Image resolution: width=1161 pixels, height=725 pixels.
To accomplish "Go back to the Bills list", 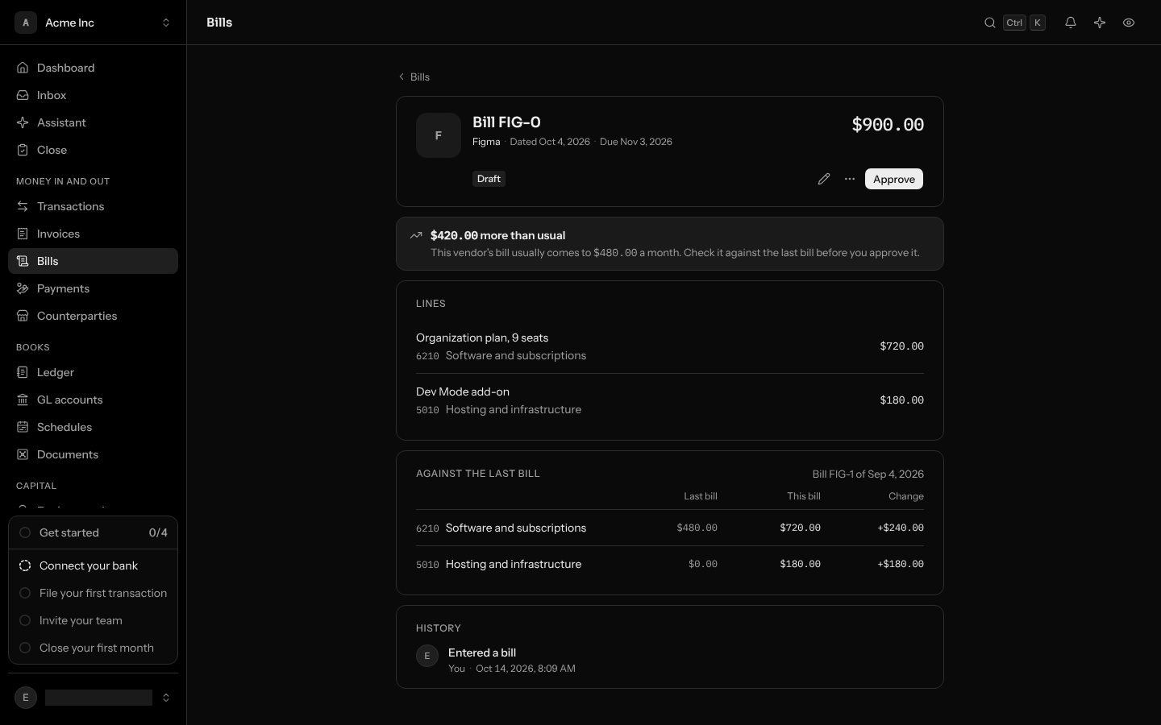I will point(414,77).
